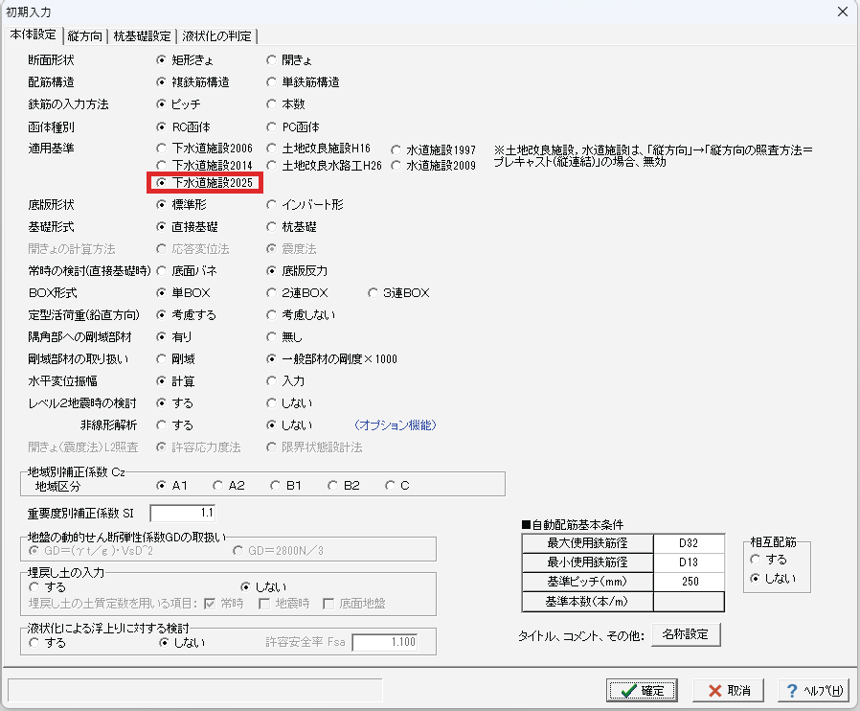860x711 pixels.
Task: Switch to the 縦方向 tab
Action: [x=85, y=36]
